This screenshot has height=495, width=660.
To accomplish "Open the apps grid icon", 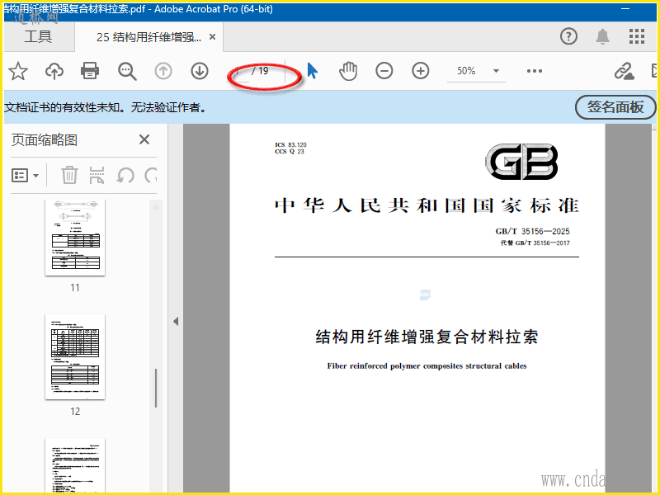I will click(637, 36).
